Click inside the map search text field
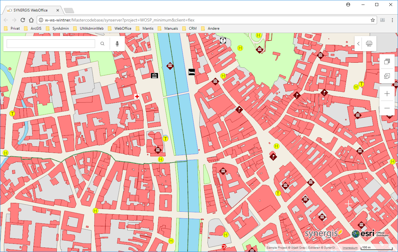This screenshot has height=252, width=398. (51, 44)
